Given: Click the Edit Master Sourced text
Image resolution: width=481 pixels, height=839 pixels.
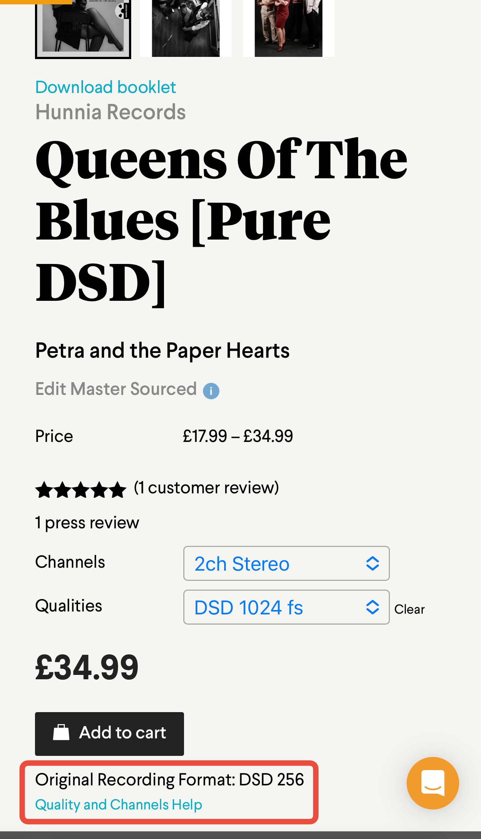Looking at the screenshot, I should click(116, 389).
